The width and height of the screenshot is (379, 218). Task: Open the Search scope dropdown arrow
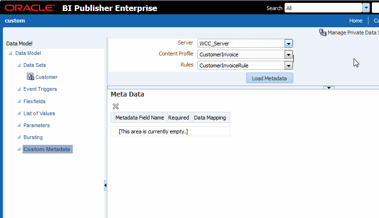[366, 8]
